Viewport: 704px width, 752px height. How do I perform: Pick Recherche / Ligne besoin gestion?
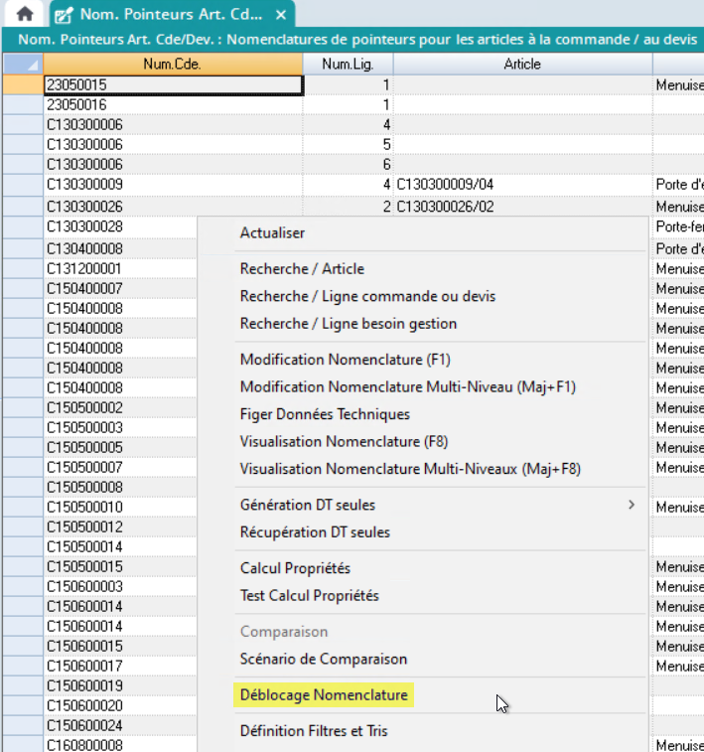pos(349,323)
